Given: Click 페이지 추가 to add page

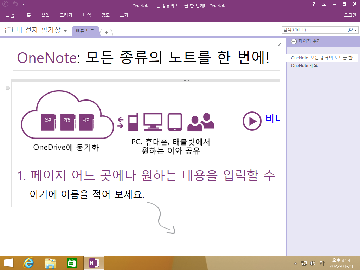Looking at the screenshot, I should [x=309, y=41].
